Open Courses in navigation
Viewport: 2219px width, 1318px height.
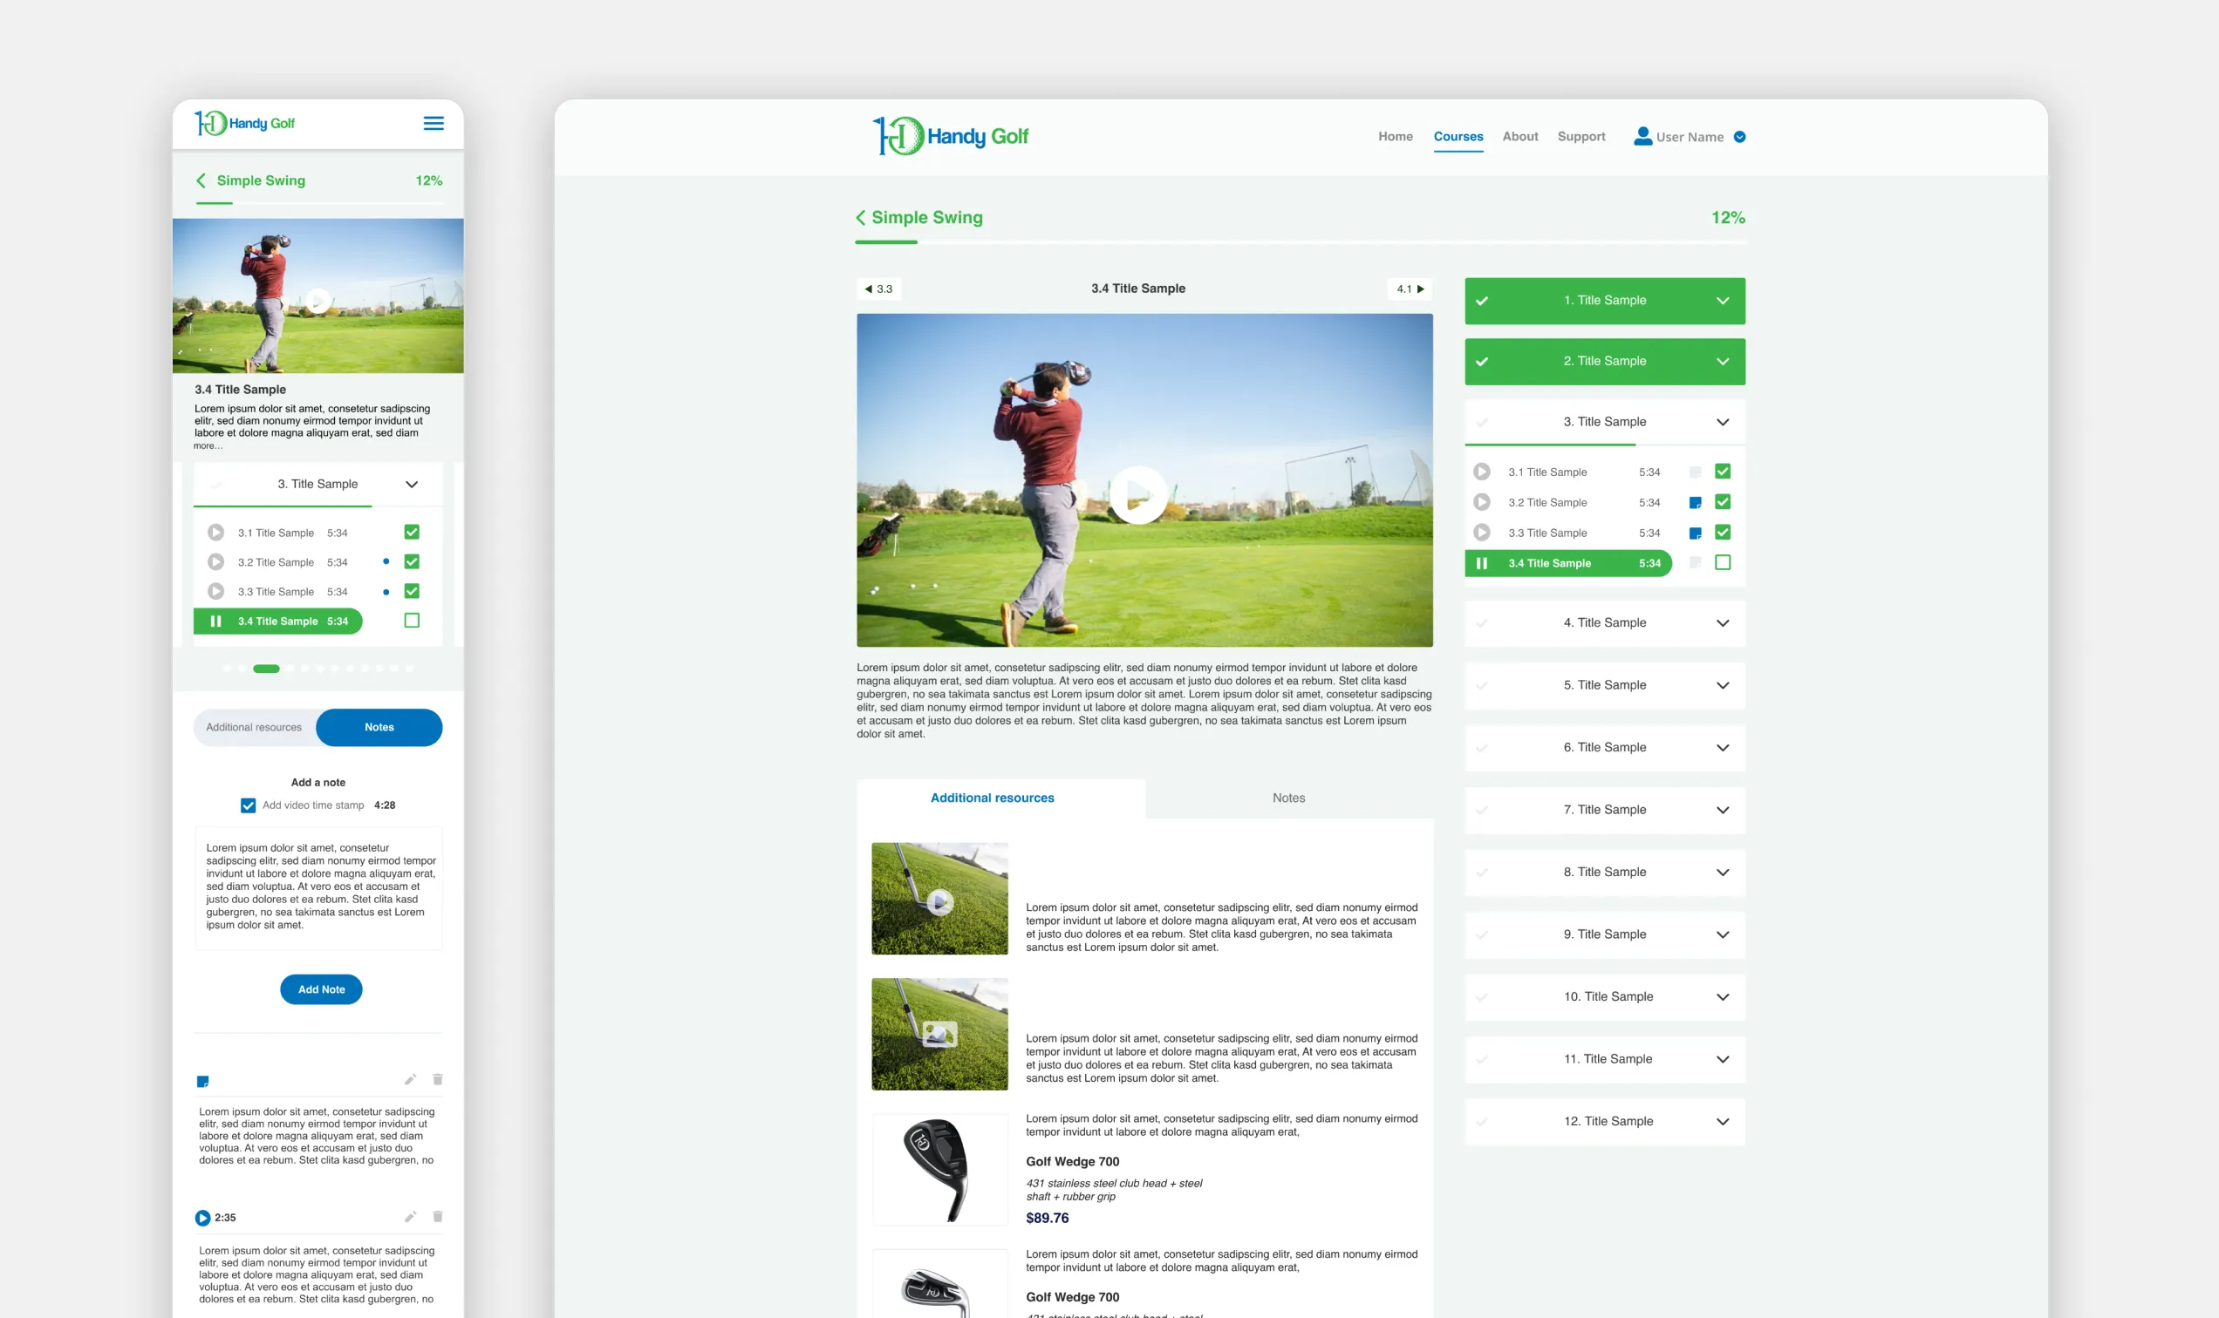pos(1458,136)
